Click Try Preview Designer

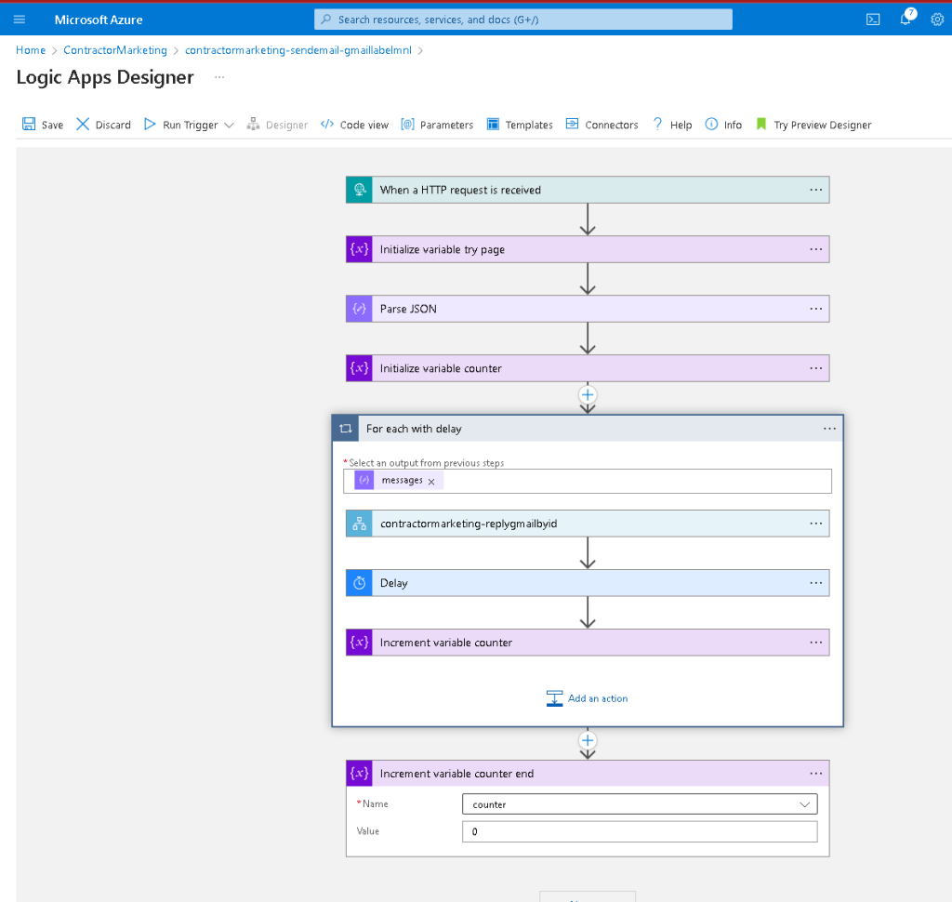point(813,125)
